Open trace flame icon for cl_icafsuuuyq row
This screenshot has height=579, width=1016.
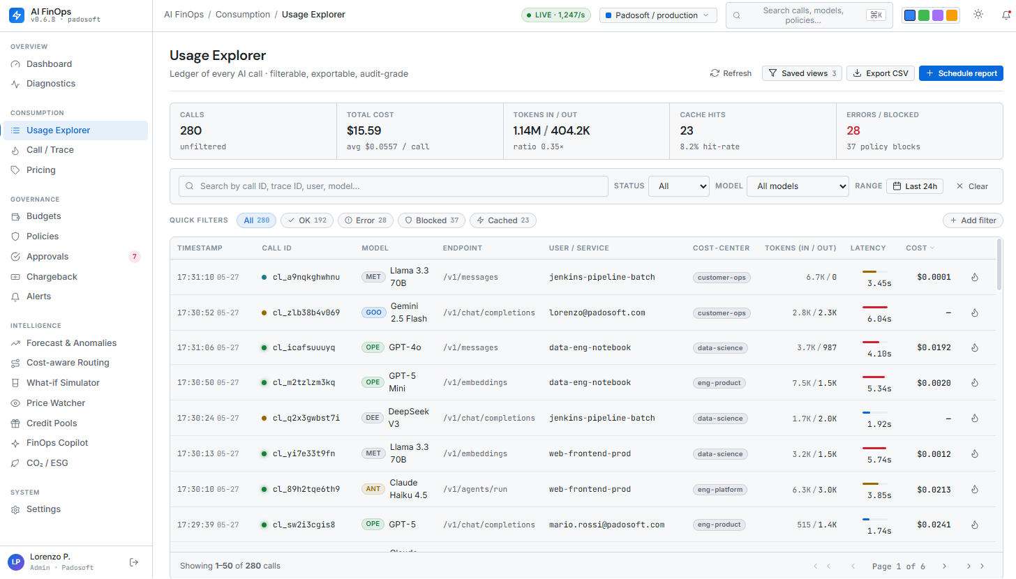pos(975,347)
